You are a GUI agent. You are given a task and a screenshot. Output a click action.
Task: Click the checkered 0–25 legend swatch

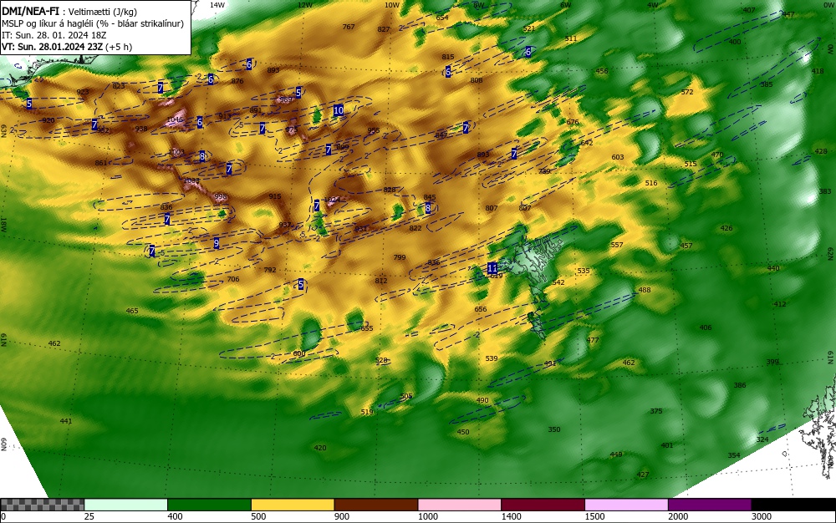pyautogui.click(x=42, y=505)
